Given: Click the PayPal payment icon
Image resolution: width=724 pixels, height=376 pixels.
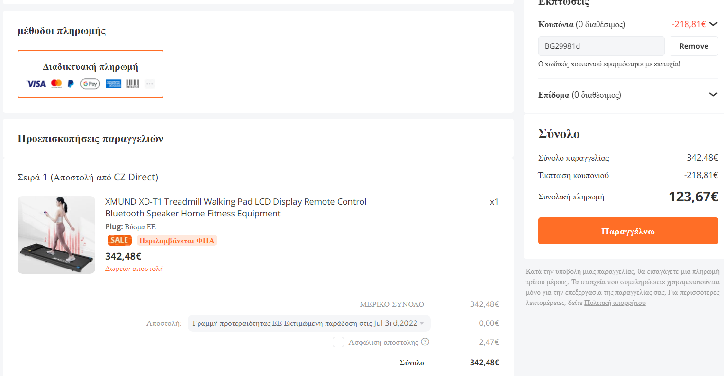Looking at the screenshot, I should click(71, 84).
